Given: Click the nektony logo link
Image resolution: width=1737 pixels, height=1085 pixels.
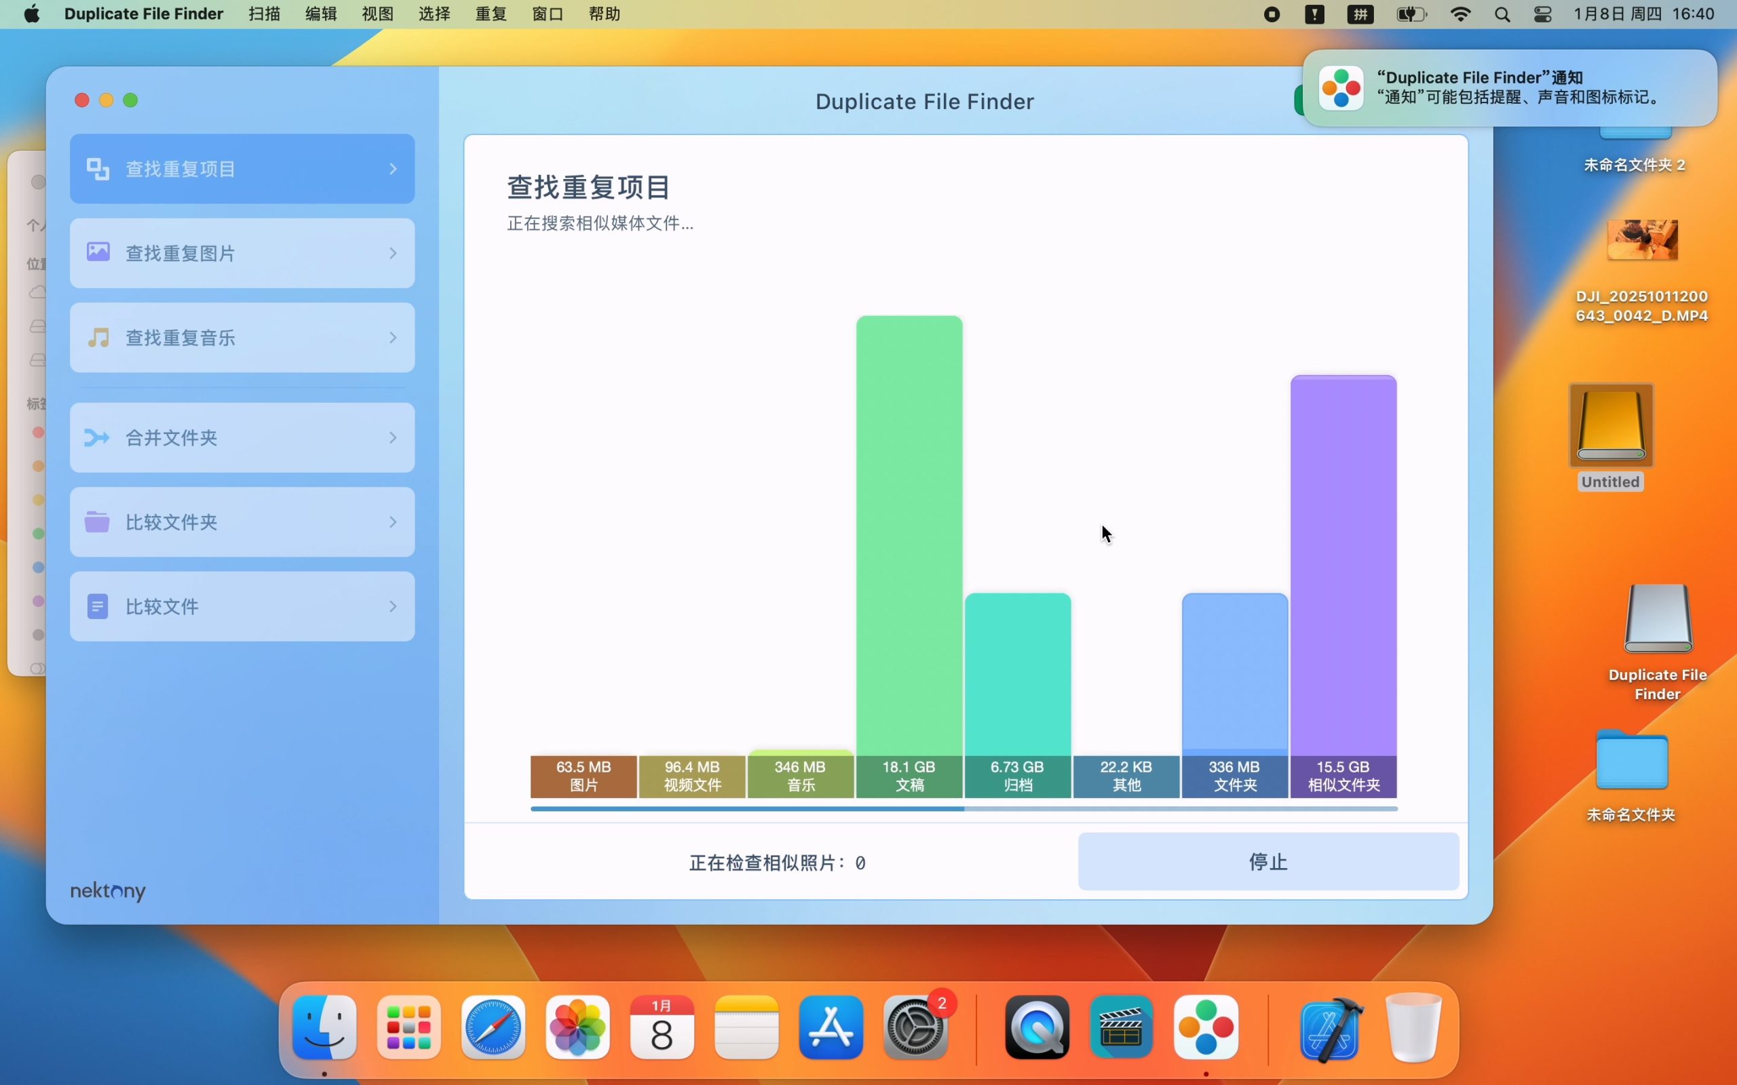Looking at the screenshot, I should tap(108, 890).
